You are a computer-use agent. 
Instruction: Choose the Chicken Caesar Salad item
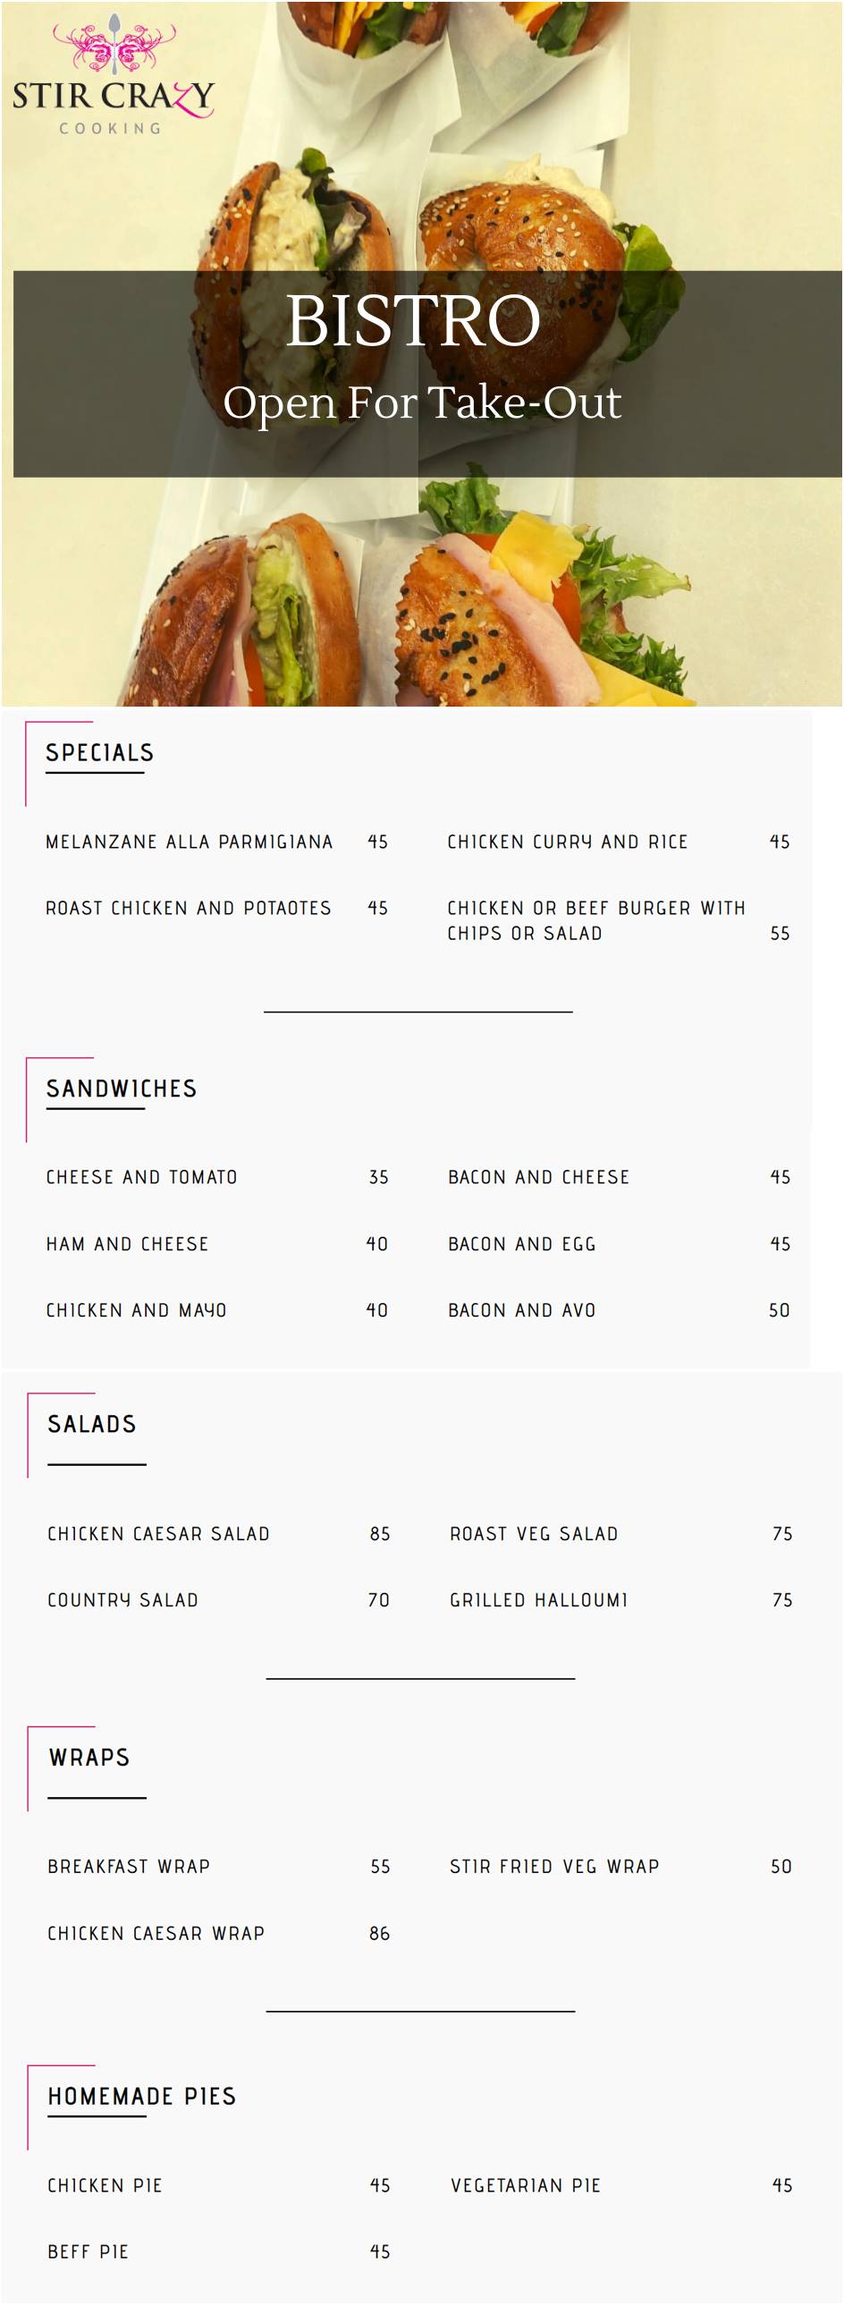click(158, 1534)
